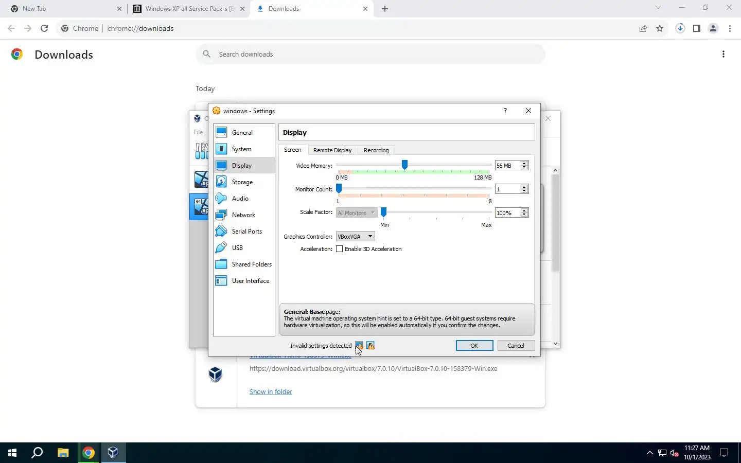This screenshot has height=463, width=741.
Task: Open Graphics Controller VBoxVGA dropdown
Action: (355, 237)
